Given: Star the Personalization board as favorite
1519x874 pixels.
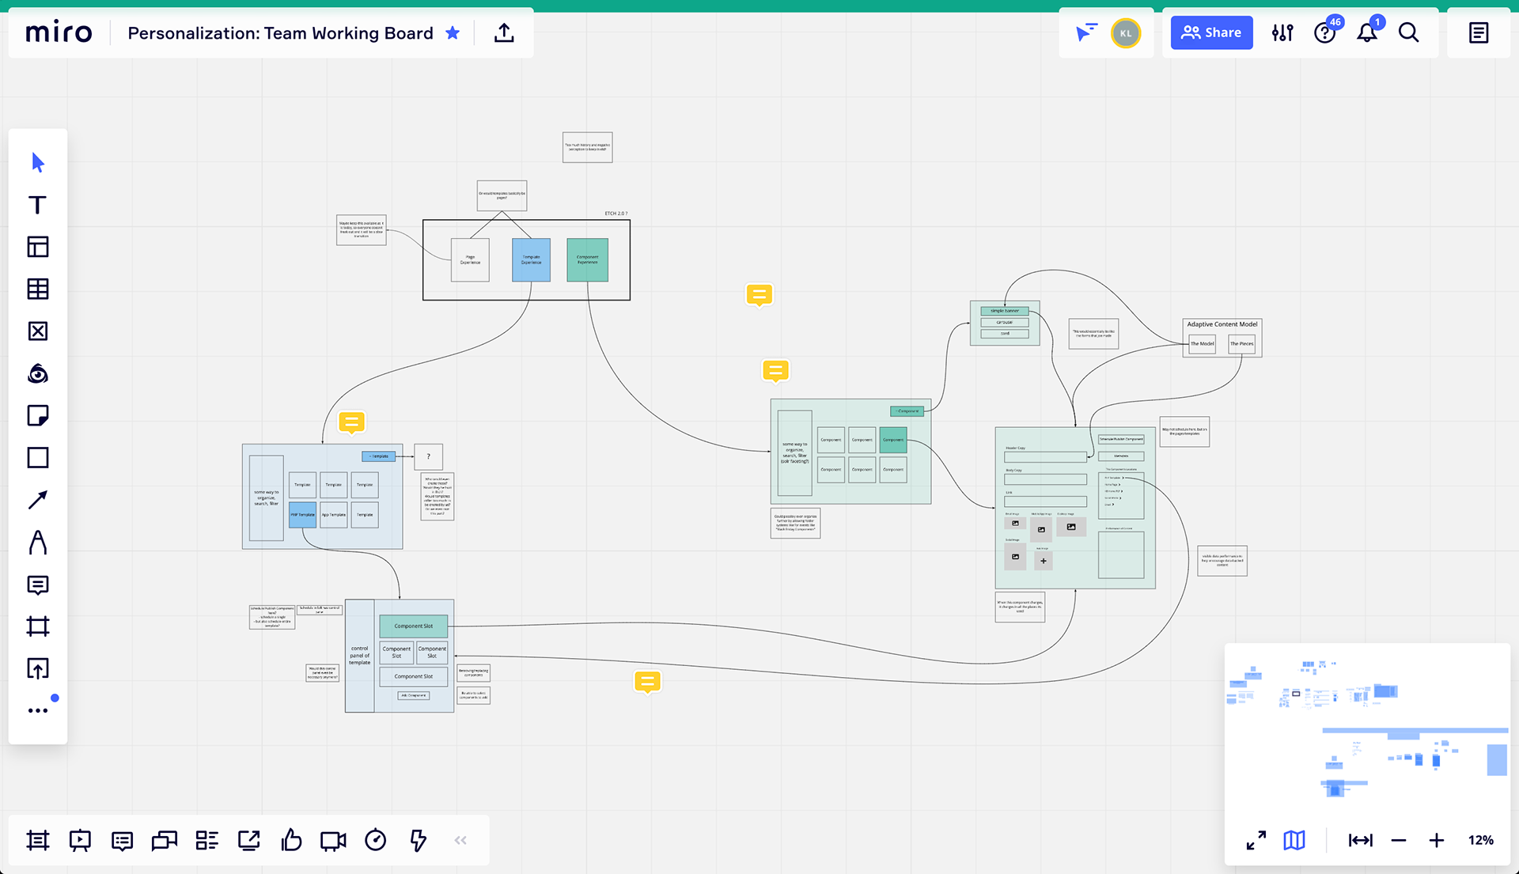Looking at the screenshot, I should (453, 32).
